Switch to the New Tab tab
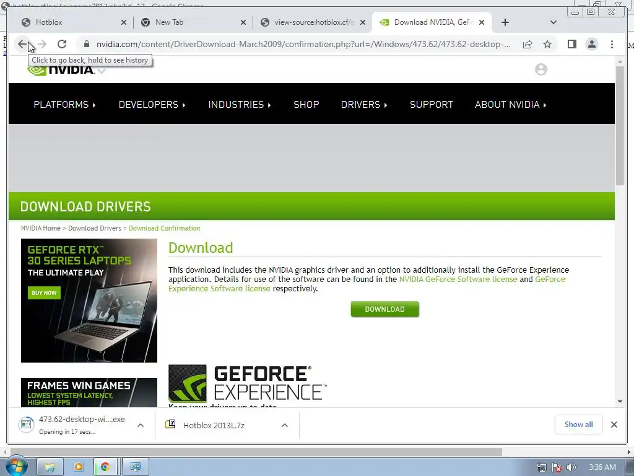634x476 pixels. click(192, 22)
